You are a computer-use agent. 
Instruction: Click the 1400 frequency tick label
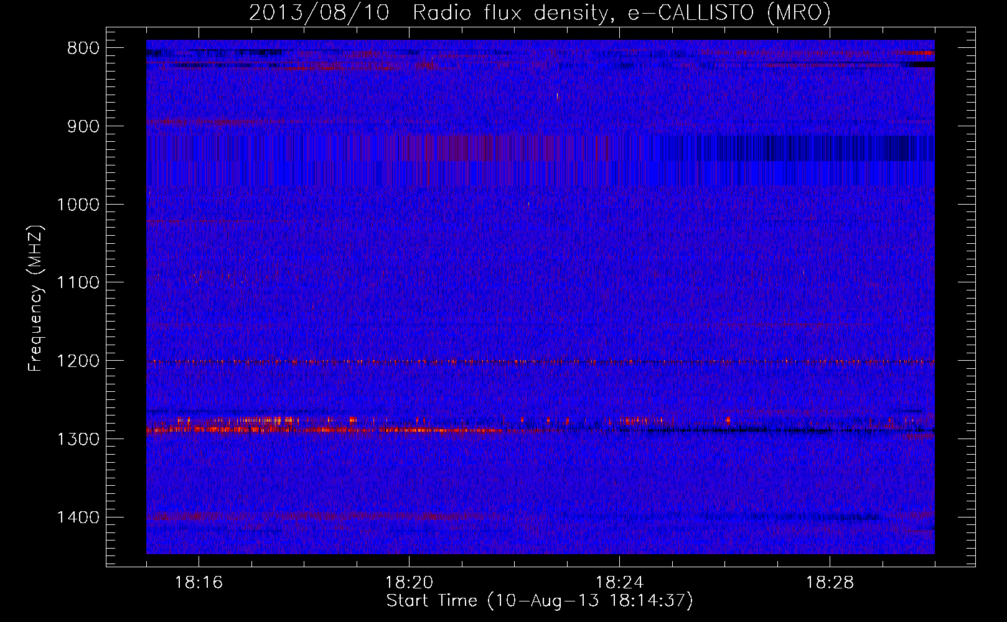point(77,518)
